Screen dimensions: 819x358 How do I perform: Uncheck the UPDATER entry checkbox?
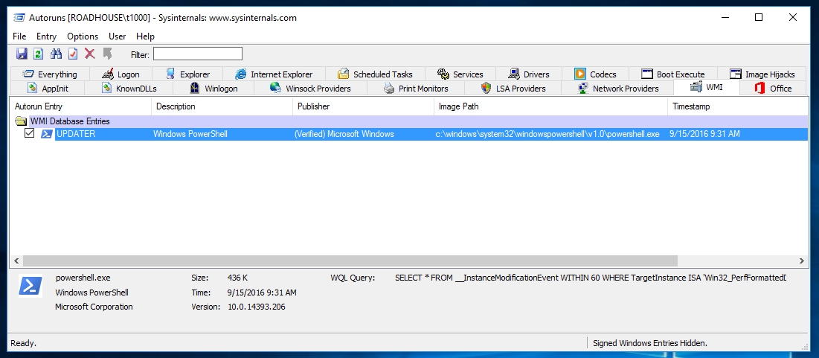(x=30, y=134)
